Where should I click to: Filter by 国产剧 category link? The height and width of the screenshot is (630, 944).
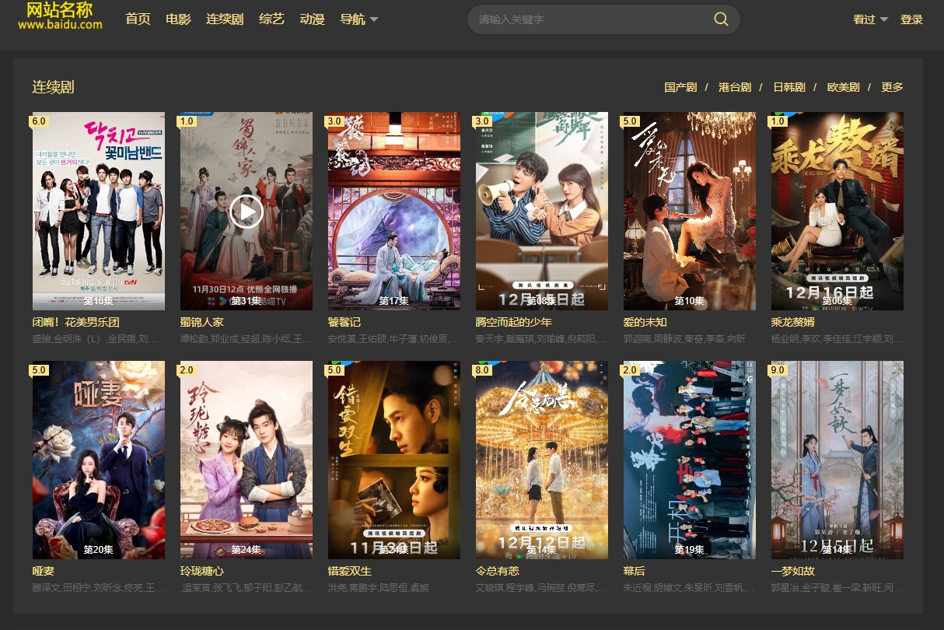680,87
